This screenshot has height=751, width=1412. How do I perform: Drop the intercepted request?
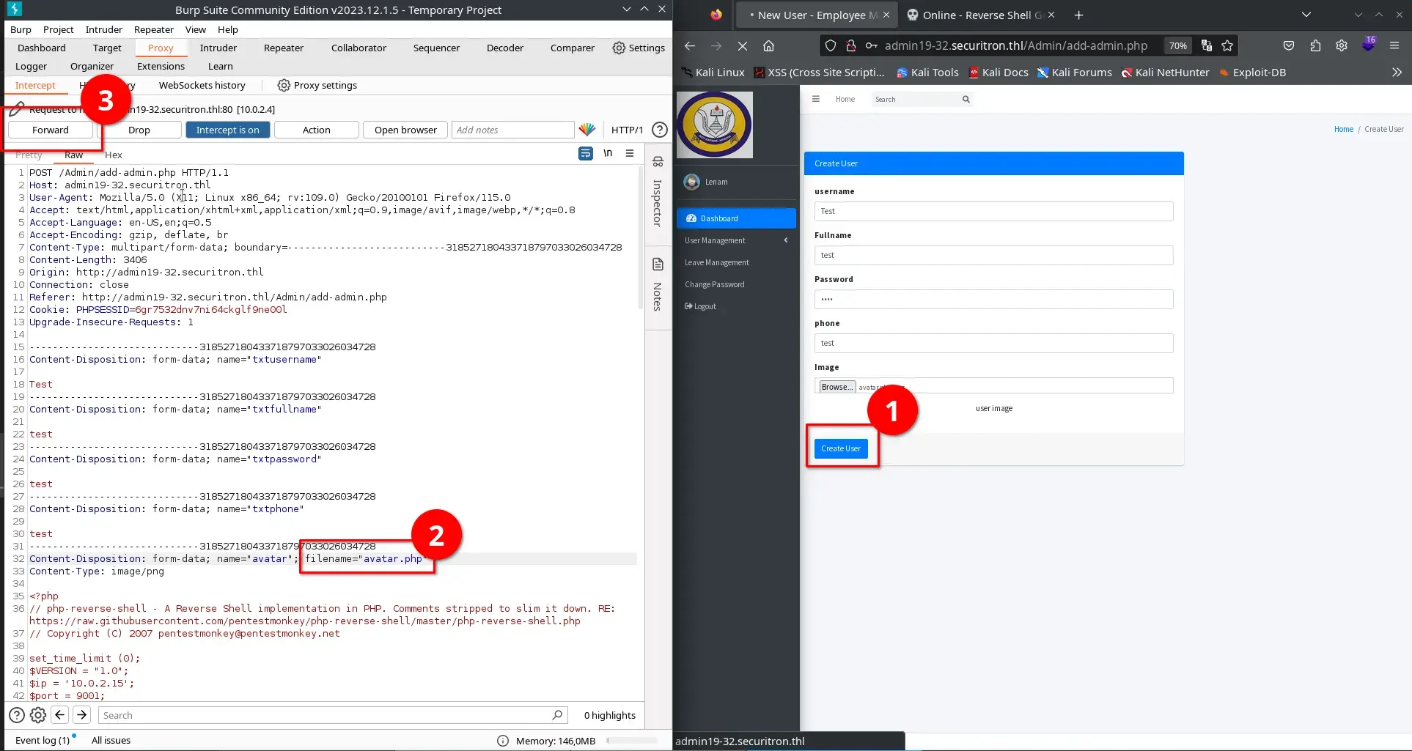[139, 130]
